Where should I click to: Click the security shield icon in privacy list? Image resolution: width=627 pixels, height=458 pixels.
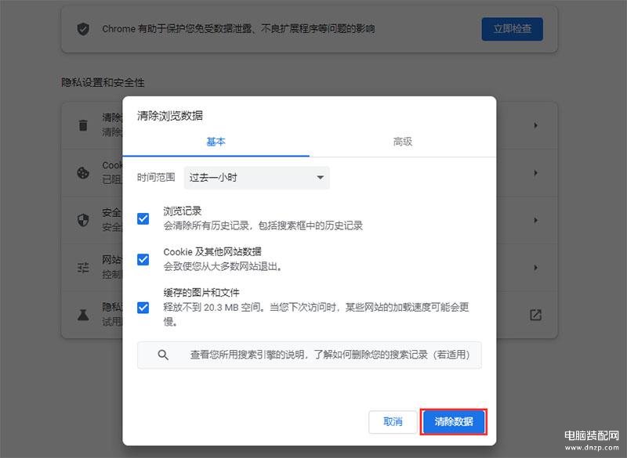point(83,220)
